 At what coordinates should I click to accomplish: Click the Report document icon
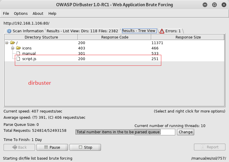[x=203, y=147]
